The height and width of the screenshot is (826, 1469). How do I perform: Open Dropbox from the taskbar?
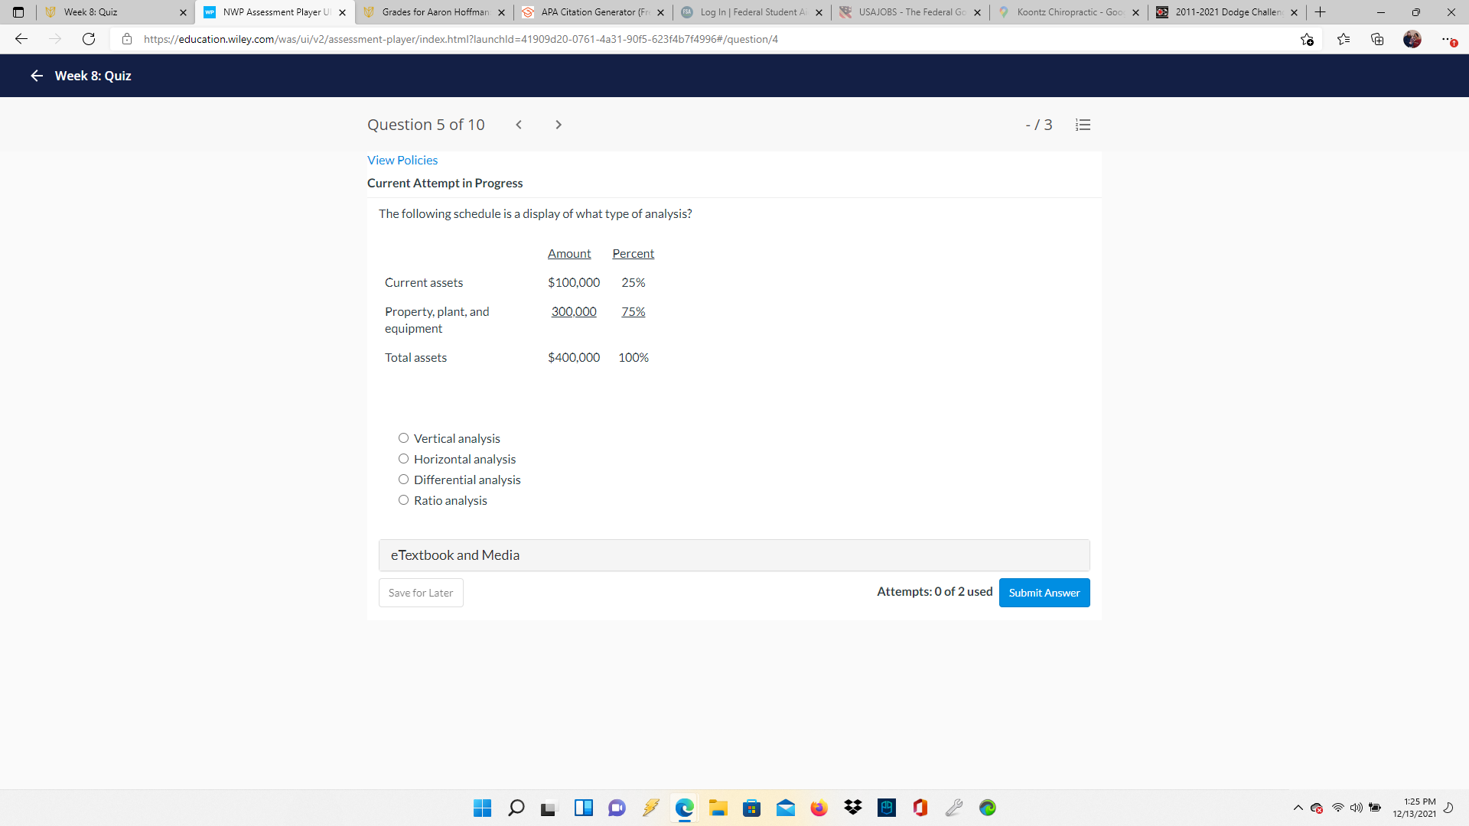pyautogui.click(x=852, y=807)
